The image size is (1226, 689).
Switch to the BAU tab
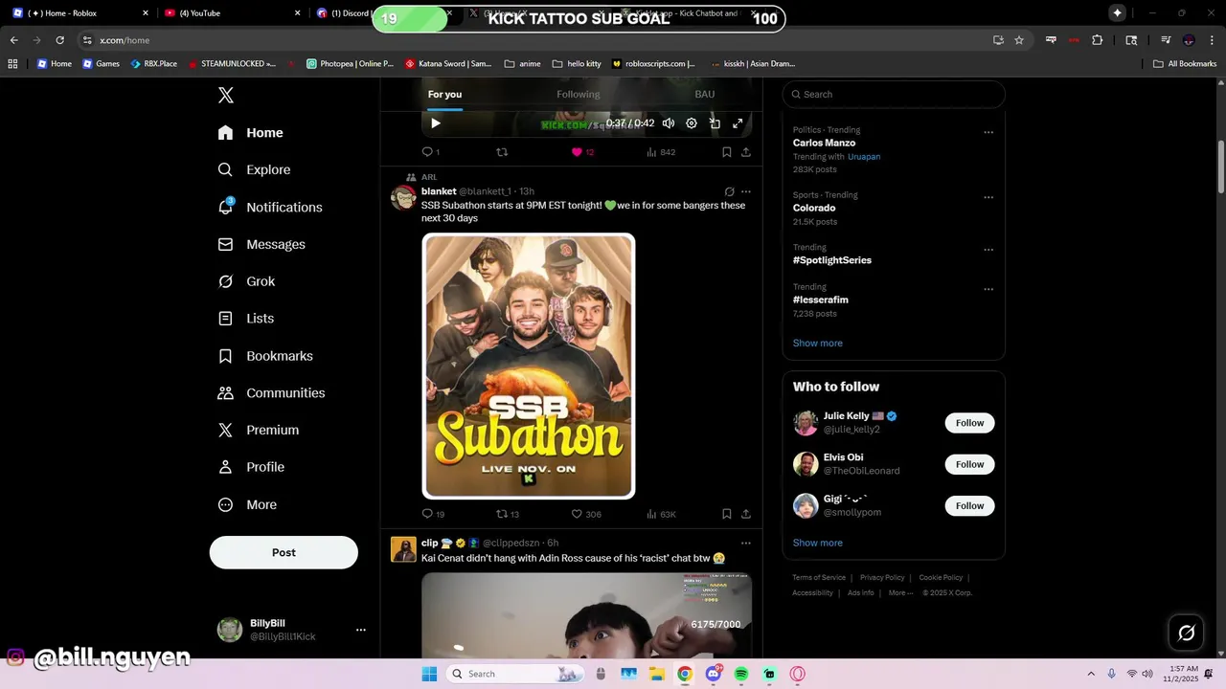(x=705, y=94)
